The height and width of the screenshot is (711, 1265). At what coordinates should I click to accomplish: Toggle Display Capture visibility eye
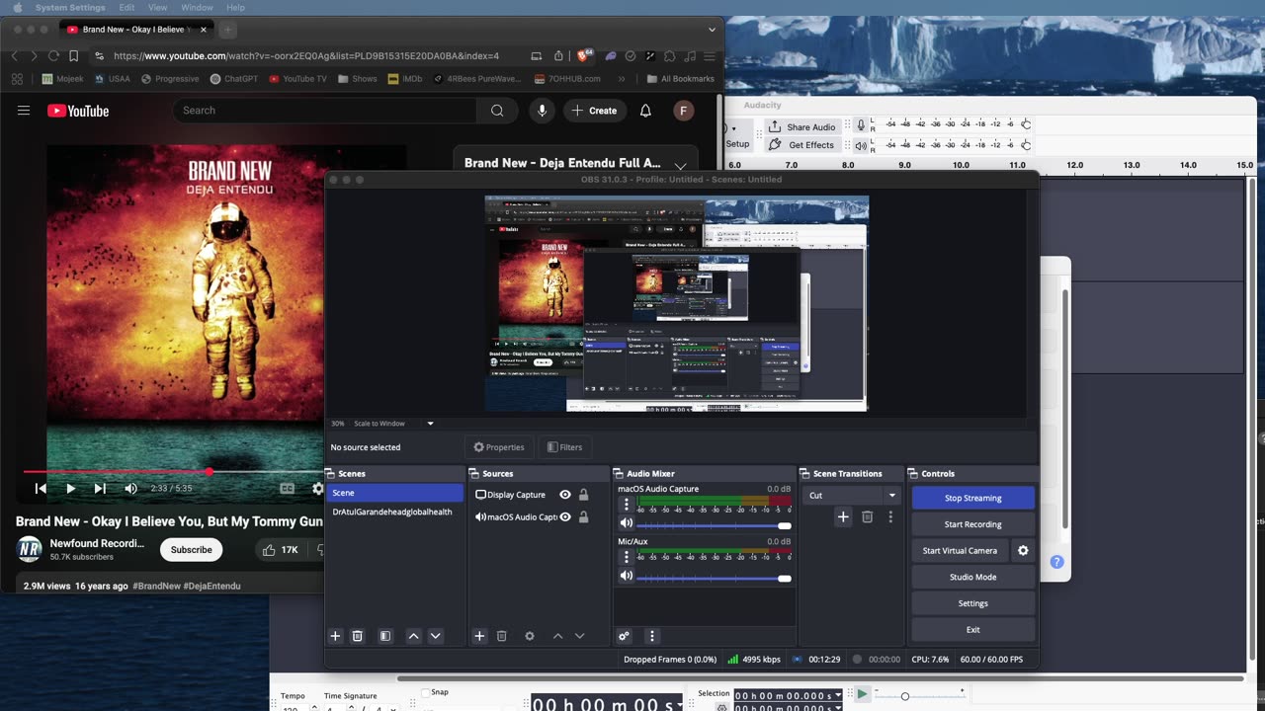(x=565, y=495)
